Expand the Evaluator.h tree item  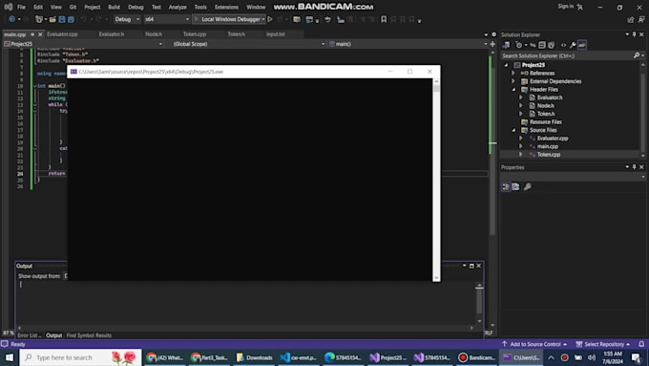click(521, 97)
